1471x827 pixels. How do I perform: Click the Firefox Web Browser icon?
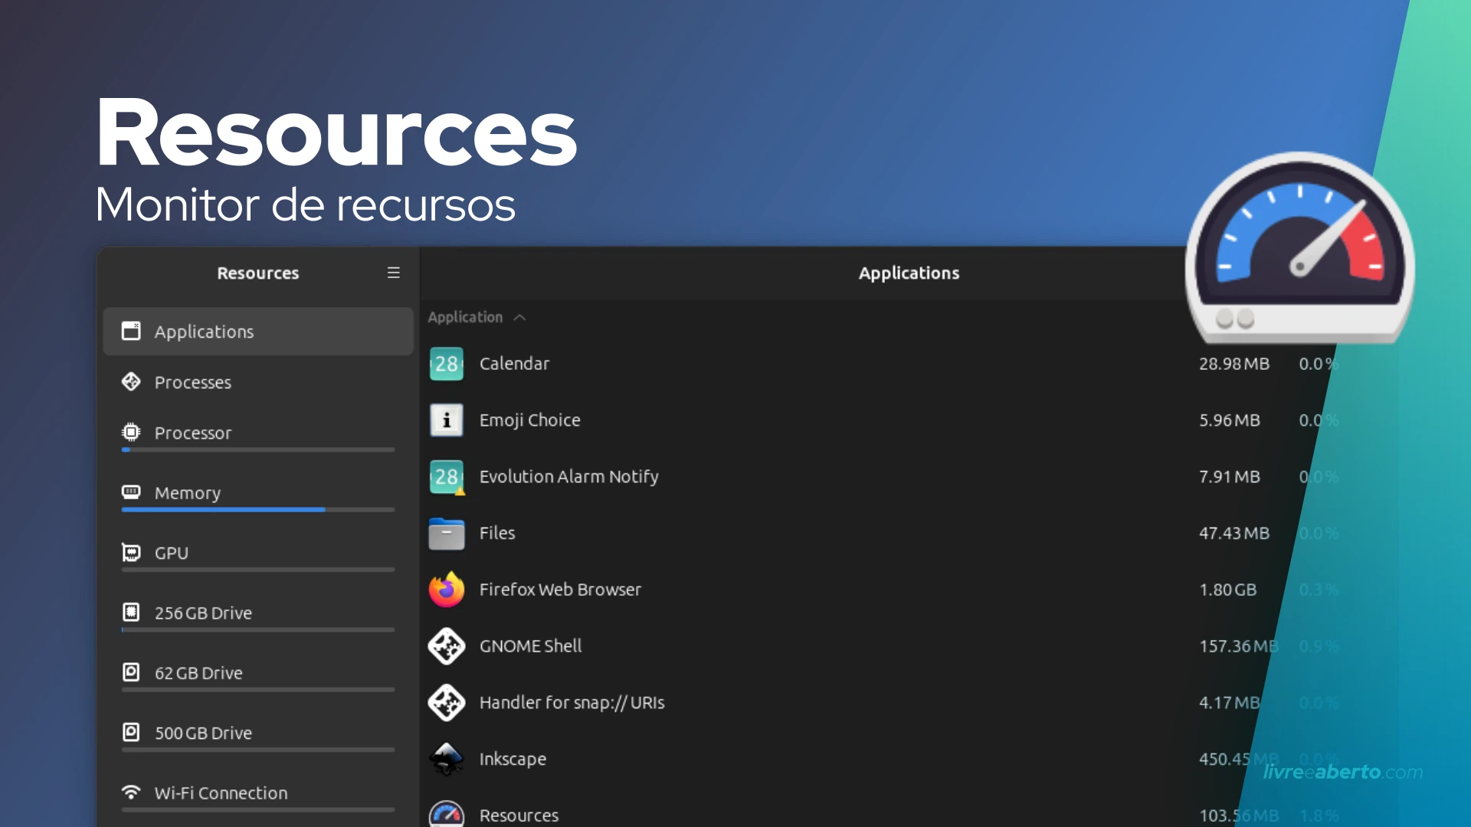tap(446, 590)
